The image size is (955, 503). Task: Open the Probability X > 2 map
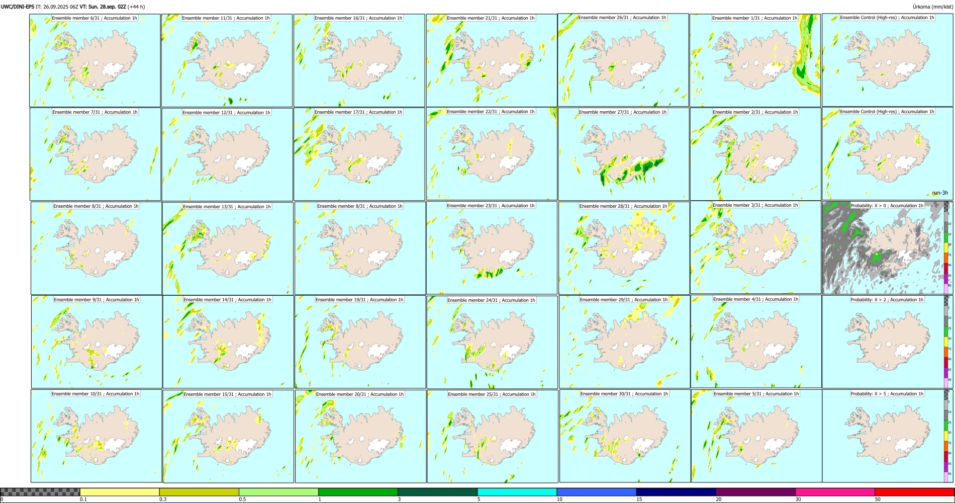pyautogui.click(x=888, y=342)
